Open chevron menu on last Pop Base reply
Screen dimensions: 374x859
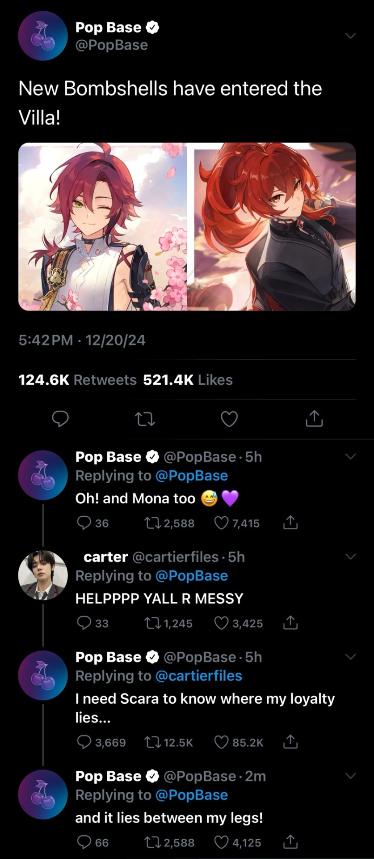351,776
